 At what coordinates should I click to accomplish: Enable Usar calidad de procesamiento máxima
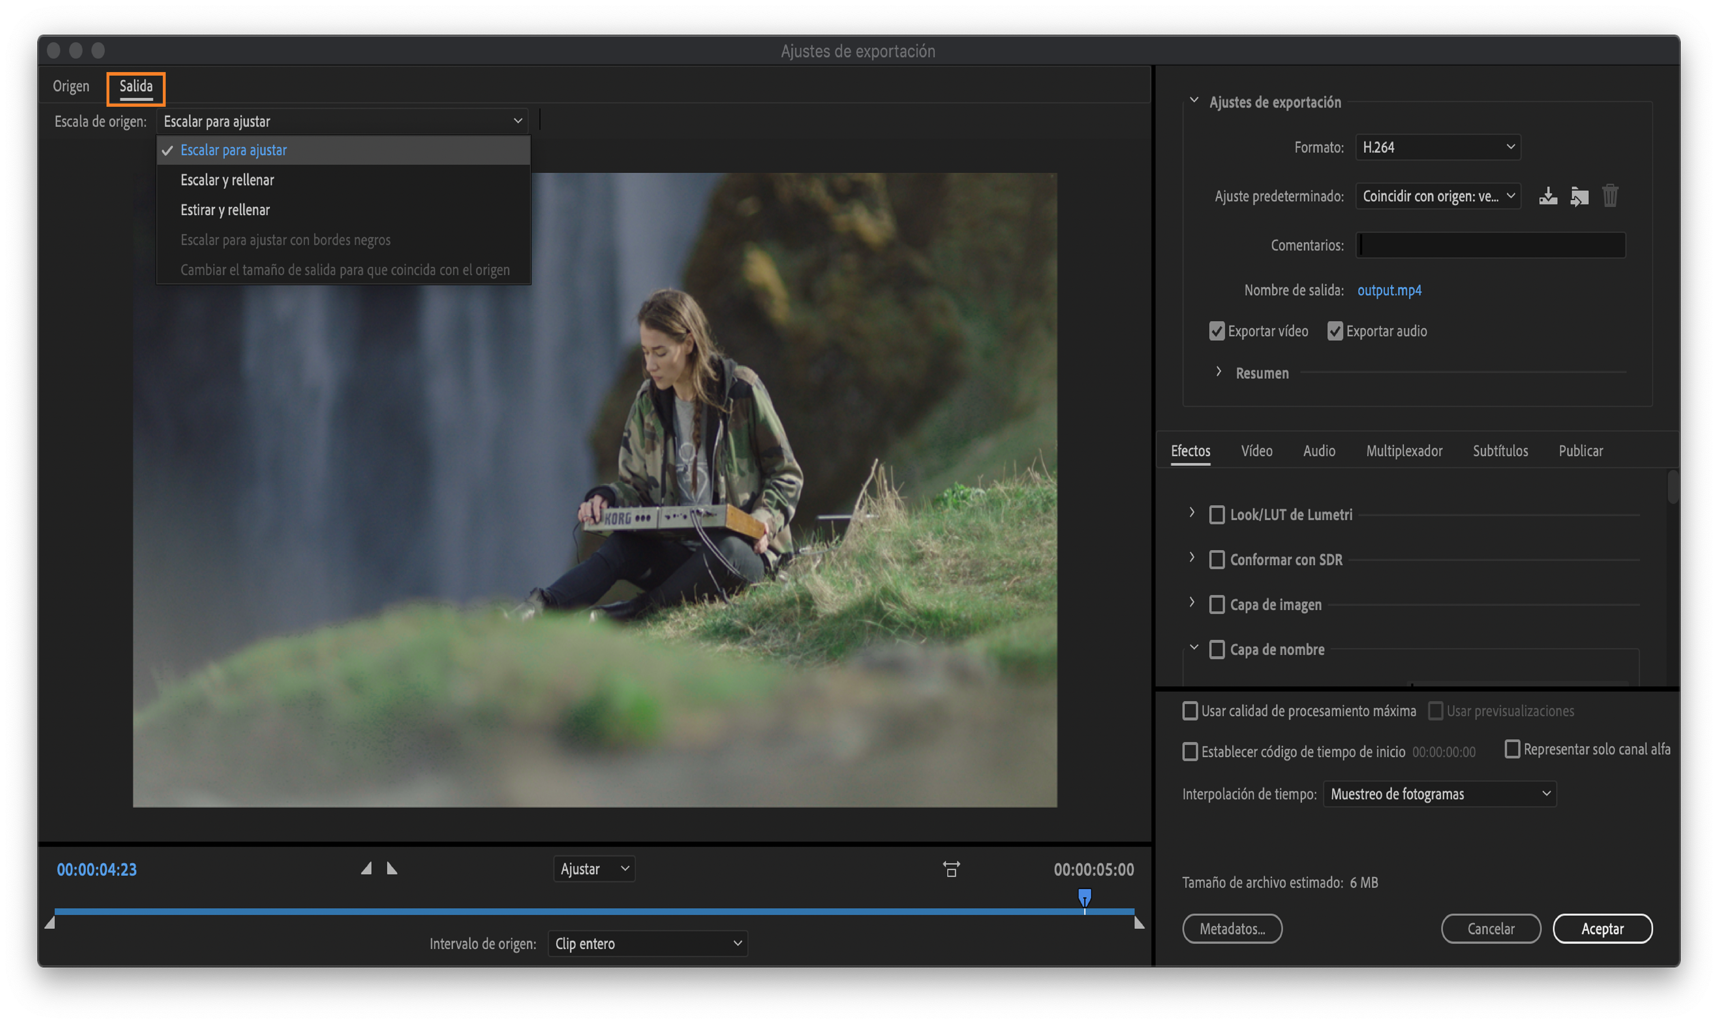pos(1190,711)
